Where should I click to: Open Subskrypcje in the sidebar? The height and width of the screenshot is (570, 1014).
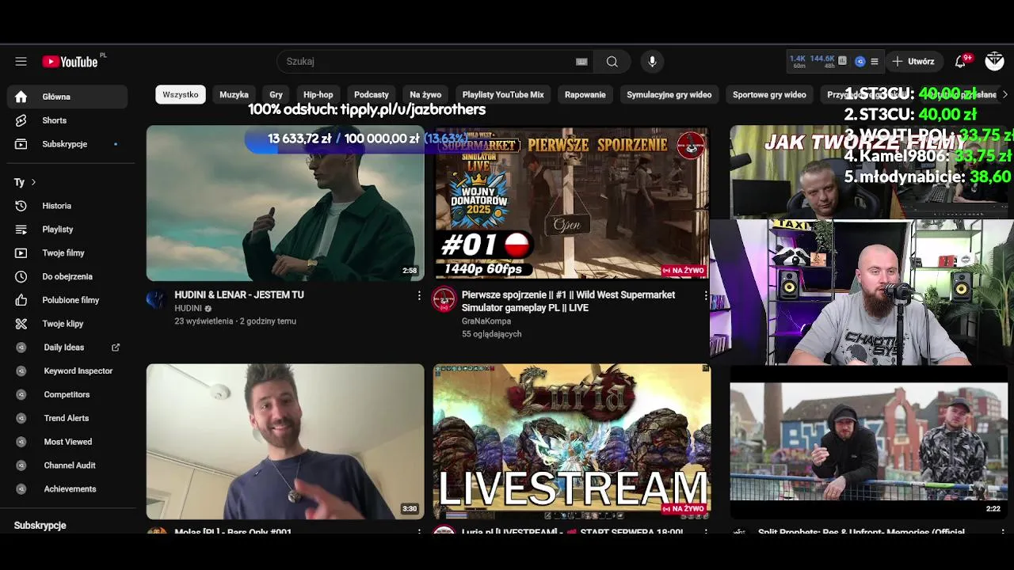pos(67,144)
